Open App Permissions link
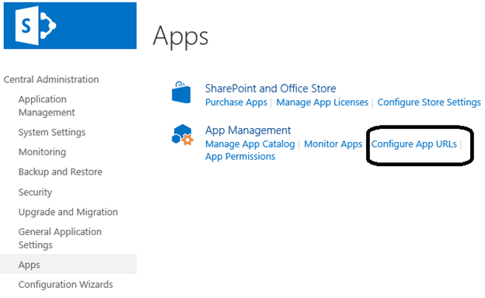The height and width of the screenshot is (298, 485). click(x=240, y=157)
